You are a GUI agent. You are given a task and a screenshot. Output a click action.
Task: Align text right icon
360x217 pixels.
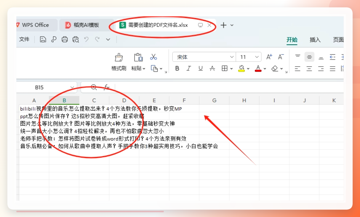(321, 69)
